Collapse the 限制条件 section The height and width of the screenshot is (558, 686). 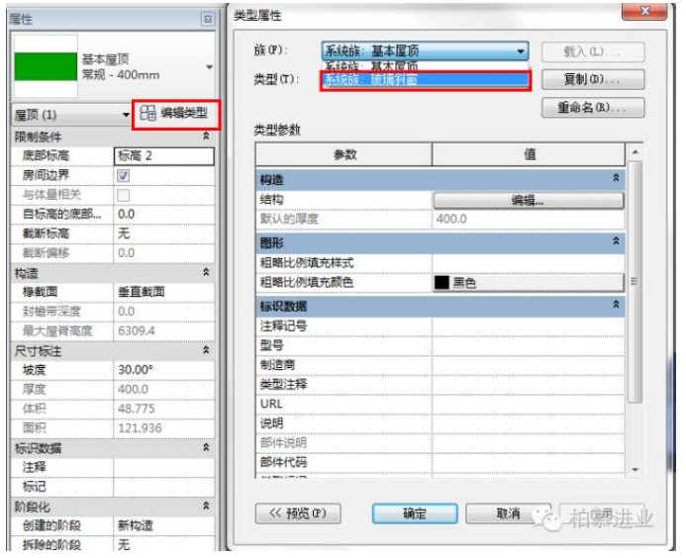[x=206, y=137]
